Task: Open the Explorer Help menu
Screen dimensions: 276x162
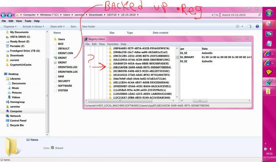Action: click(x=36, y=21)
